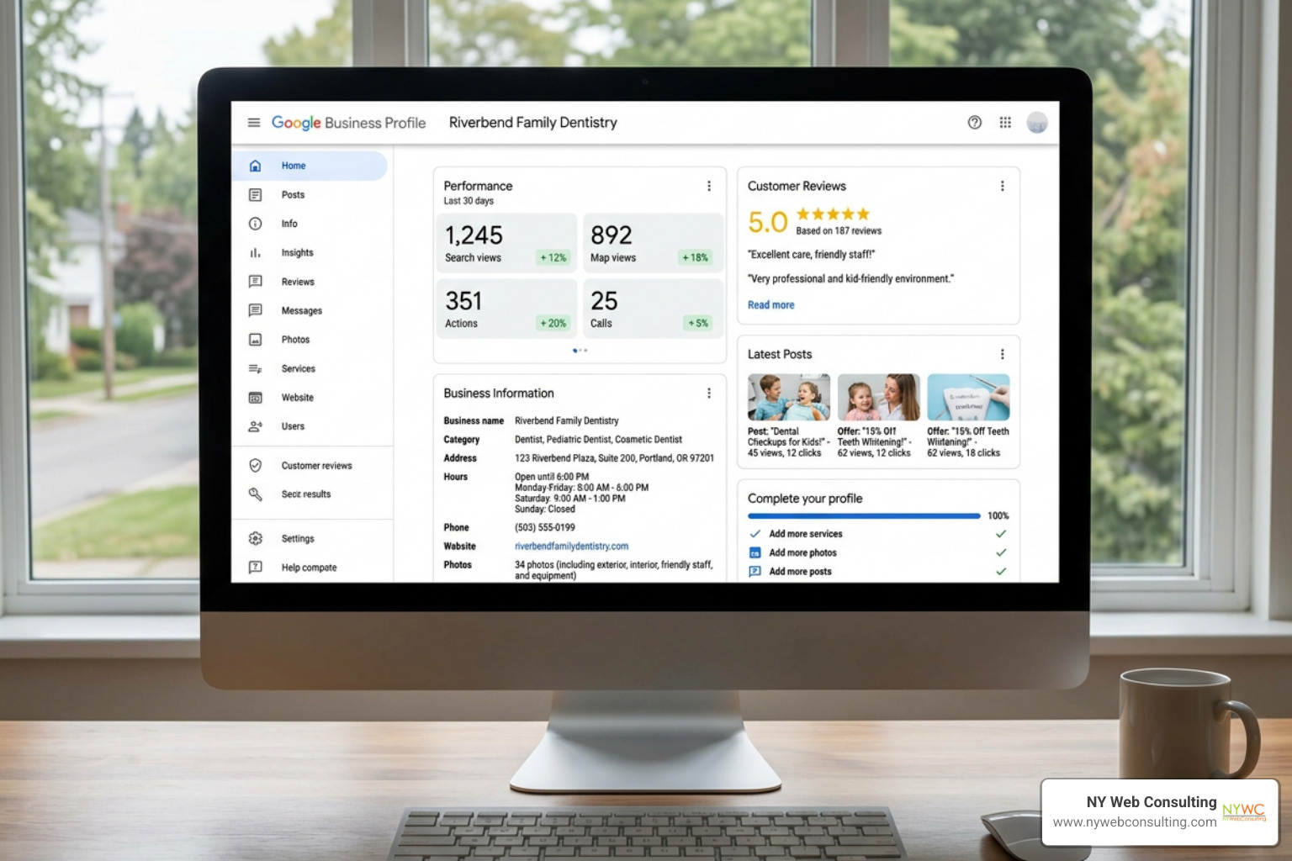Click the +12% search views badge

coord(553,258)
